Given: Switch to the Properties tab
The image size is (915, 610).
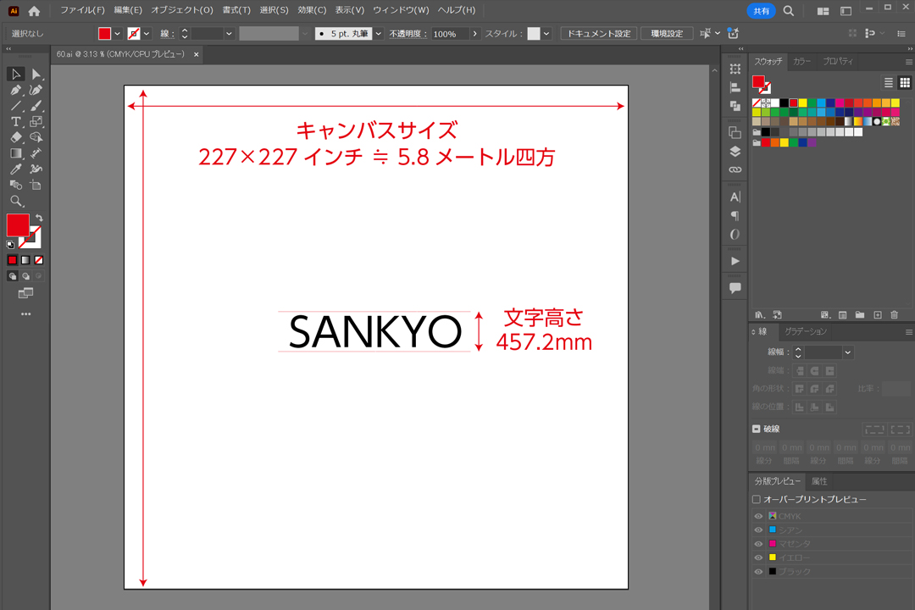Looking at the screenshot, I should click(x=838, y=61).
